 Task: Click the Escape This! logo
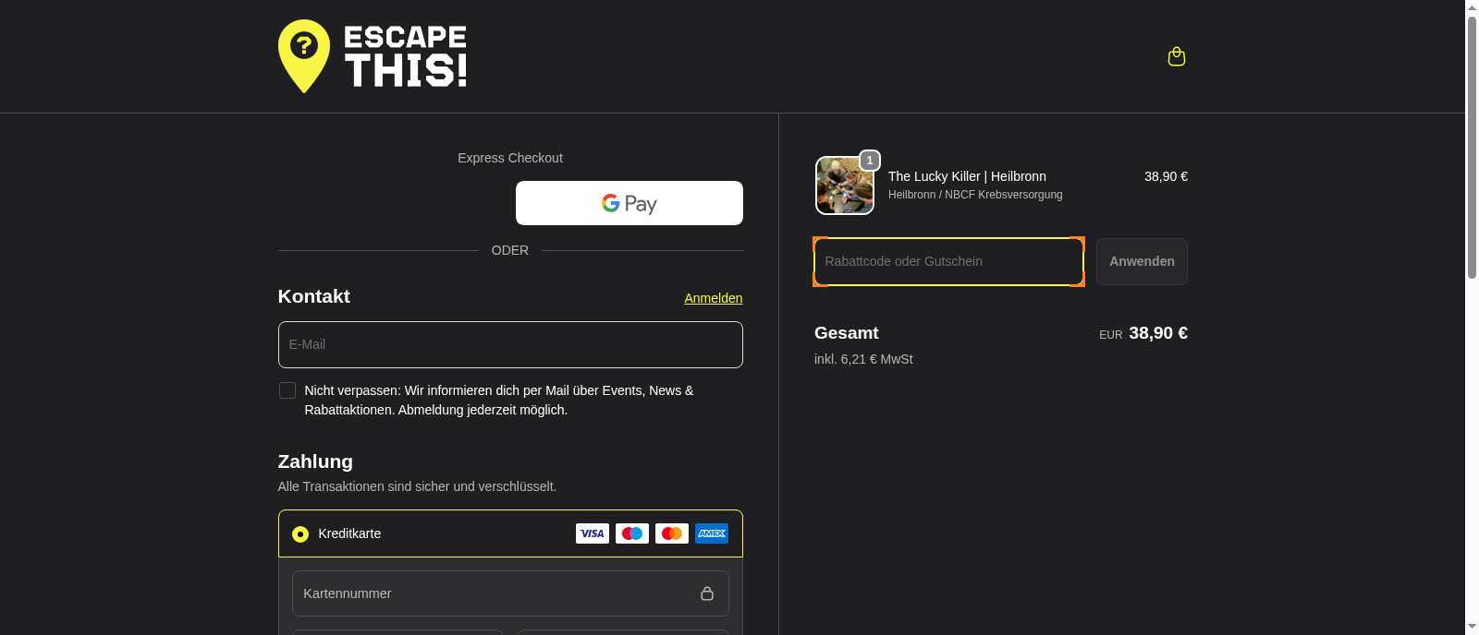(x=373, y=56)
